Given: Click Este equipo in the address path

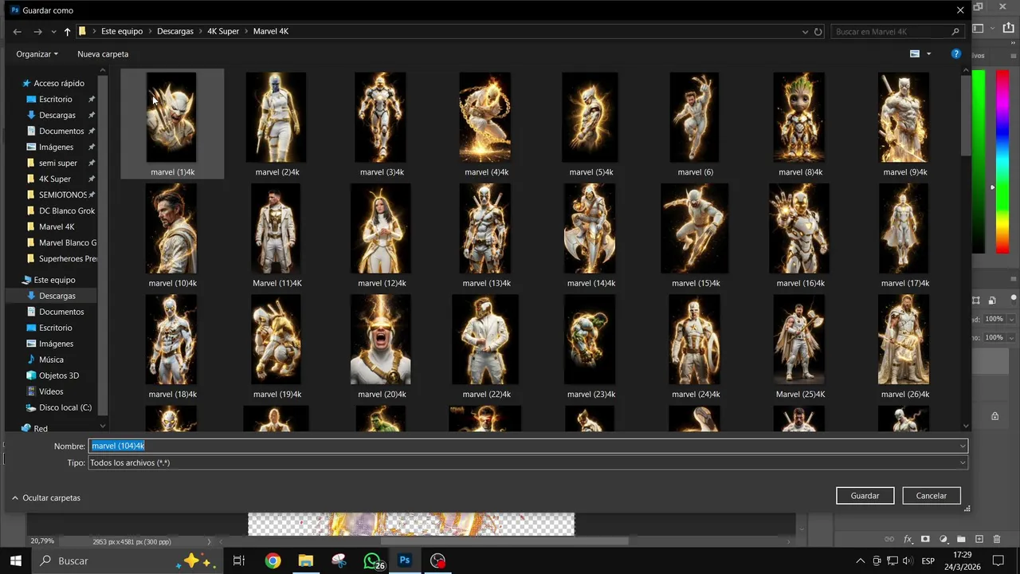Looking at the screenshot, I should pyautogui.click(x=122, y=32).
